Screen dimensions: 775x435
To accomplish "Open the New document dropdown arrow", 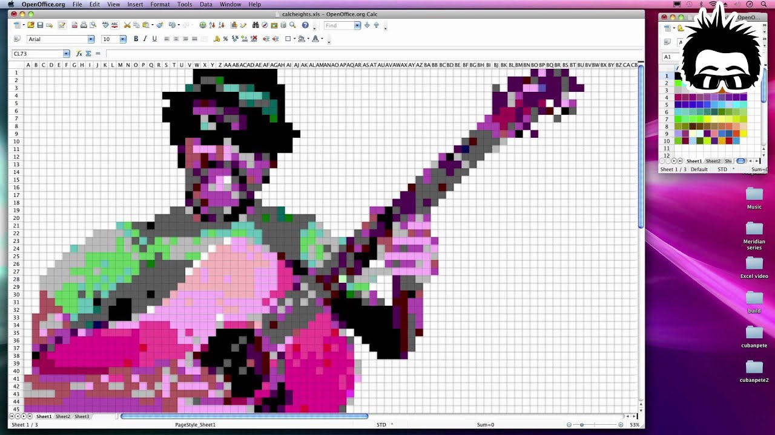I will tap(23, 25).
